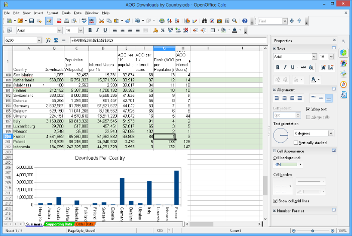Collapse the Alignment panel section
Image resolution: width=352 pixels, height=236 pixels.
[x=275, y=90]
